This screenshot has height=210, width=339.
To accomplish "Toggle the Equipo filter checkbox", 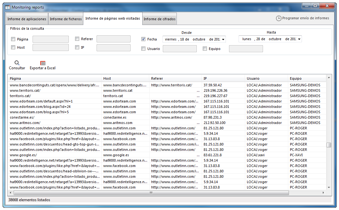I will [x=205, y=49].
